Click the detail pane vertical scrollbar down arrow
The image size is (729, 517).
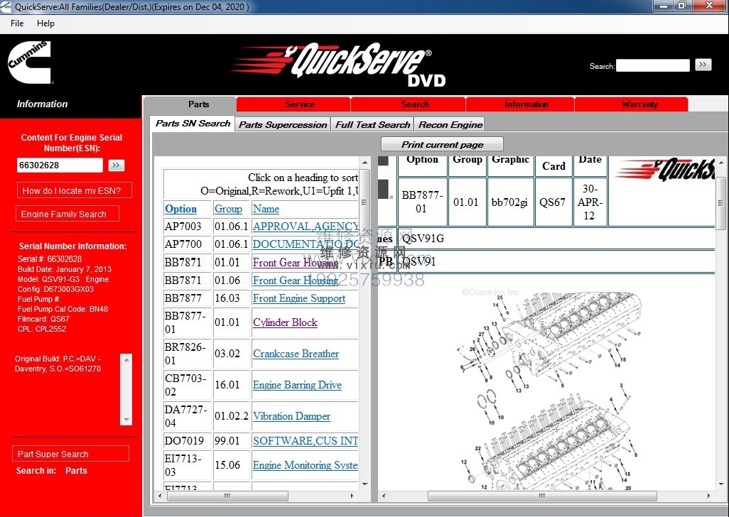click(720, 484)
